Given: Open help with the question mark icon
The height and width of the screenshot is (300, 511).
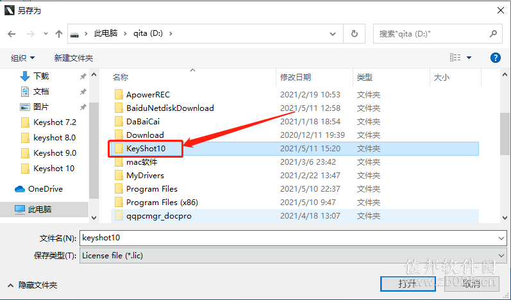Looking at the screenshot, I should click(x=496, y=58).
